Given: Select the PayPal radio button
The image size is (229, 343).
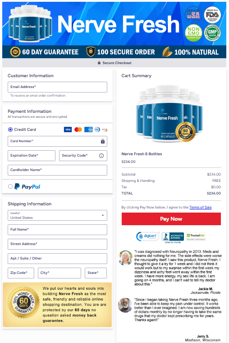Looking at the screenshot, I should [x=10, y=186].
